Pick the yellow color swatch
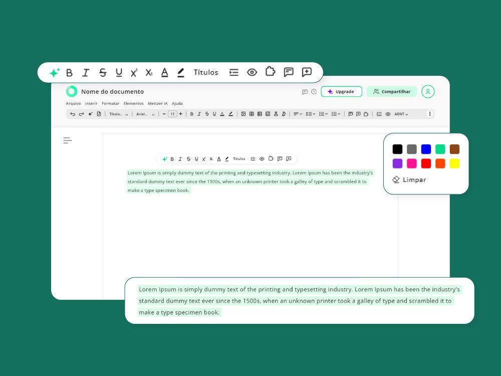 (x=454, y=163)
